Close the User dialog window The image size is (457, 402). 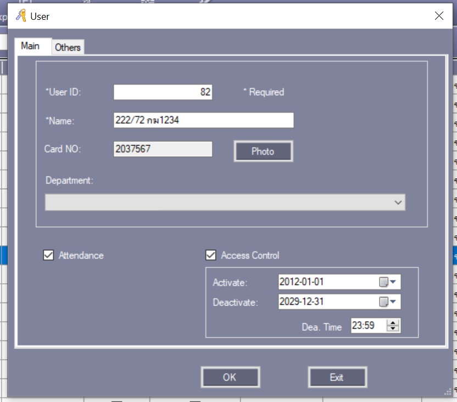point(439,16)
